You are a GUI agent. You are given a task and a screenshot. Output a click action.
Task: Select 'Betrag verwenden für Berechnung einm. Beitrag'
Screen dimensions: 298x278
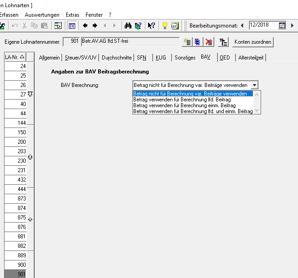click(193, 105)
